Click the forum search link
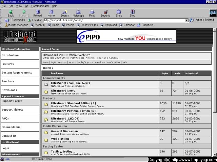 pos(73,62)
